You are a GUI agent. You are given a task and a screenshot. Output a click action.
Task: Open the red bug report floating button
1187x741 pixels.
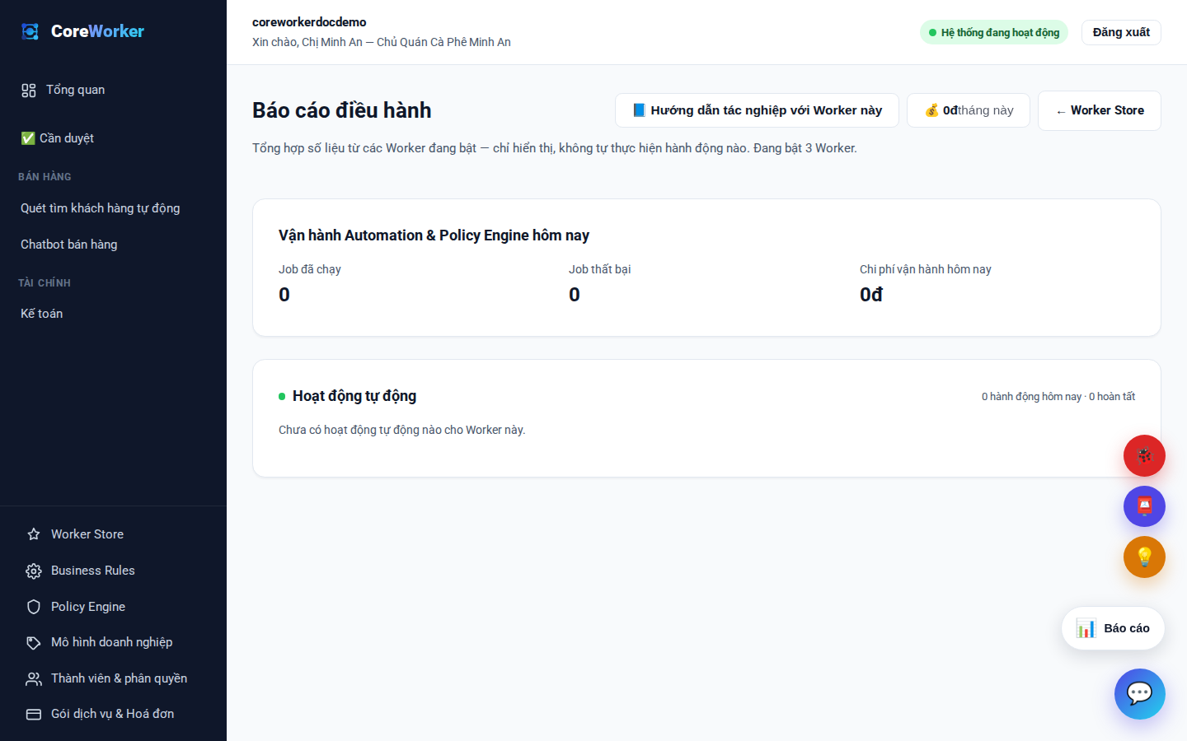click(x=1144, y=455)
